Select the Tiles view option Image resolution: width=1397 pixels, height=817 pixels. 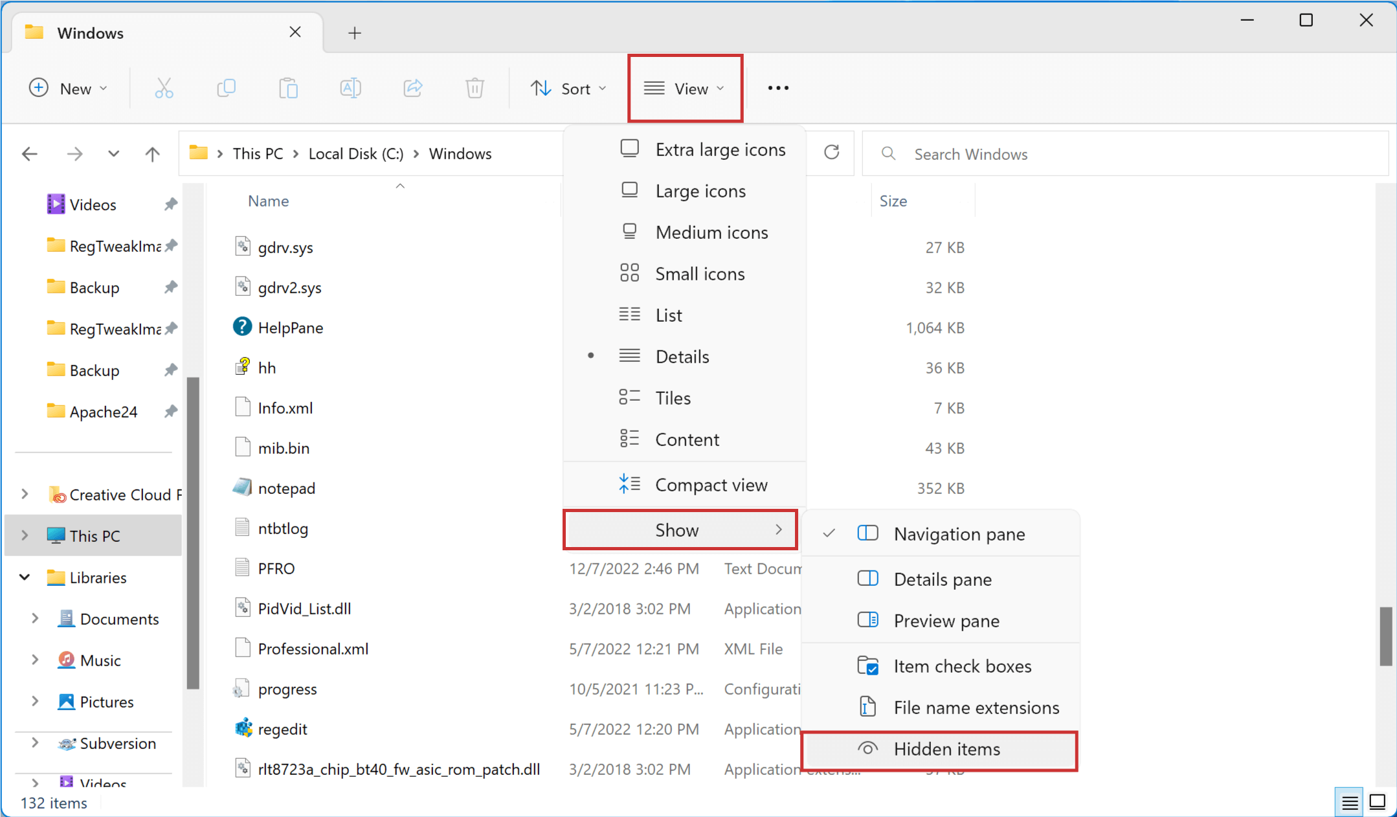(x=673, y=397)
